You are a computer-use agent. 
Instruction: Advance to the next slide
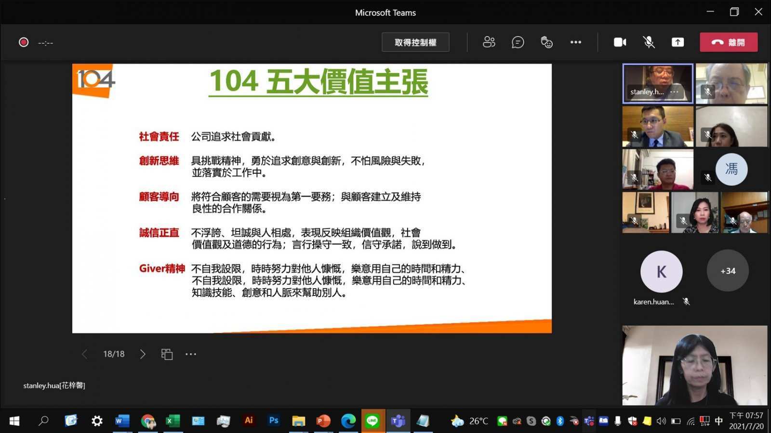[143, 354]
